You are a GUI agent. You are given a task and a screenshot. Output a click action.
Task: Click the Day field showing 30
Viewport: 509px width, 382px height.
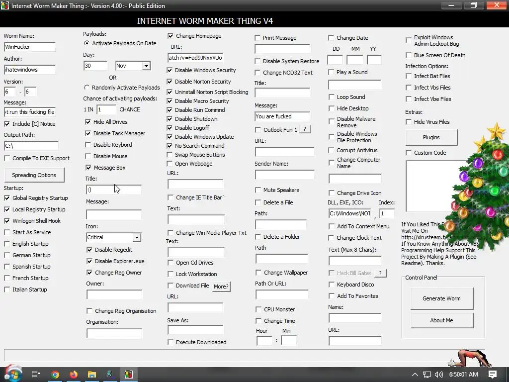[95, 66]
